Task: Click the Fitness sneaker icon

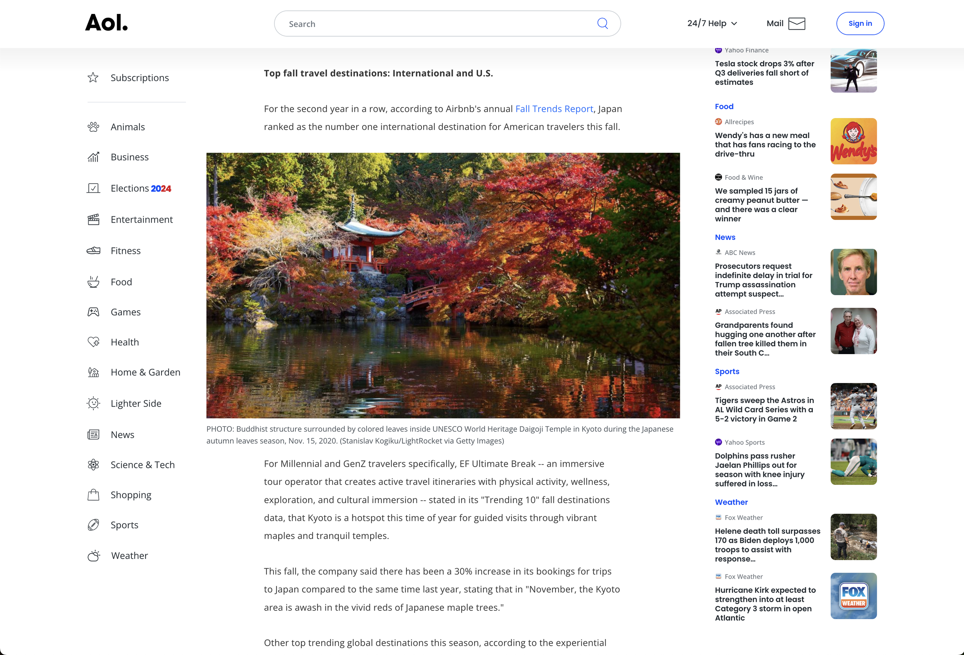Action: tap(93, 250)
